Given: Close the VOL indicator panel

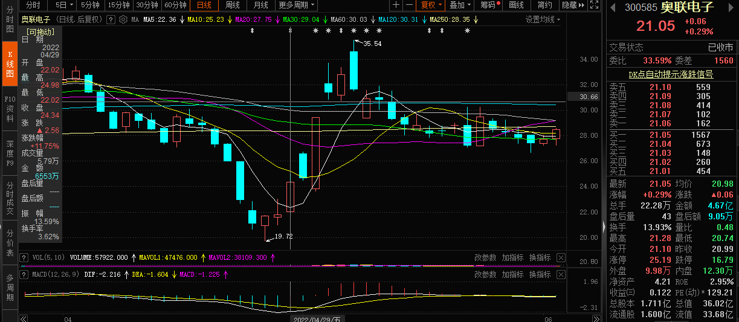Looking at the screenshot, I should [x=561, y=257].
